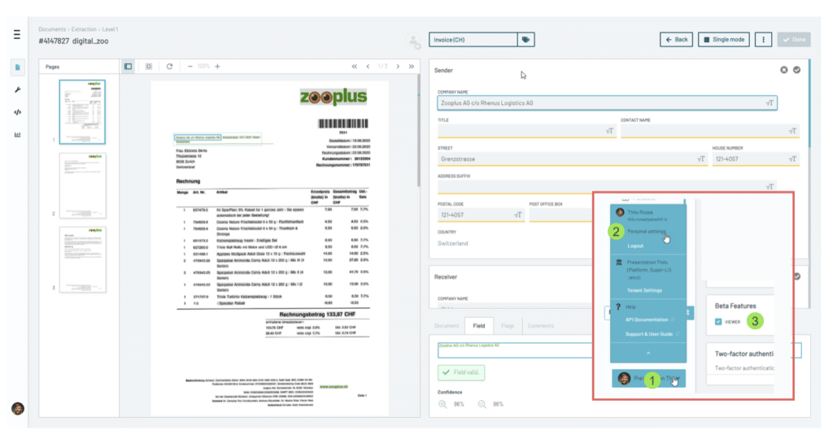Open the statistics chart icon in sidebar

tap(17, 135)
